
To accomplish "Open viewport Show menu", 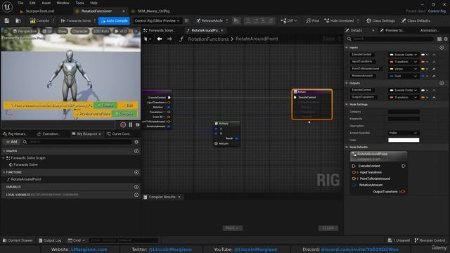I will [62, 31].
